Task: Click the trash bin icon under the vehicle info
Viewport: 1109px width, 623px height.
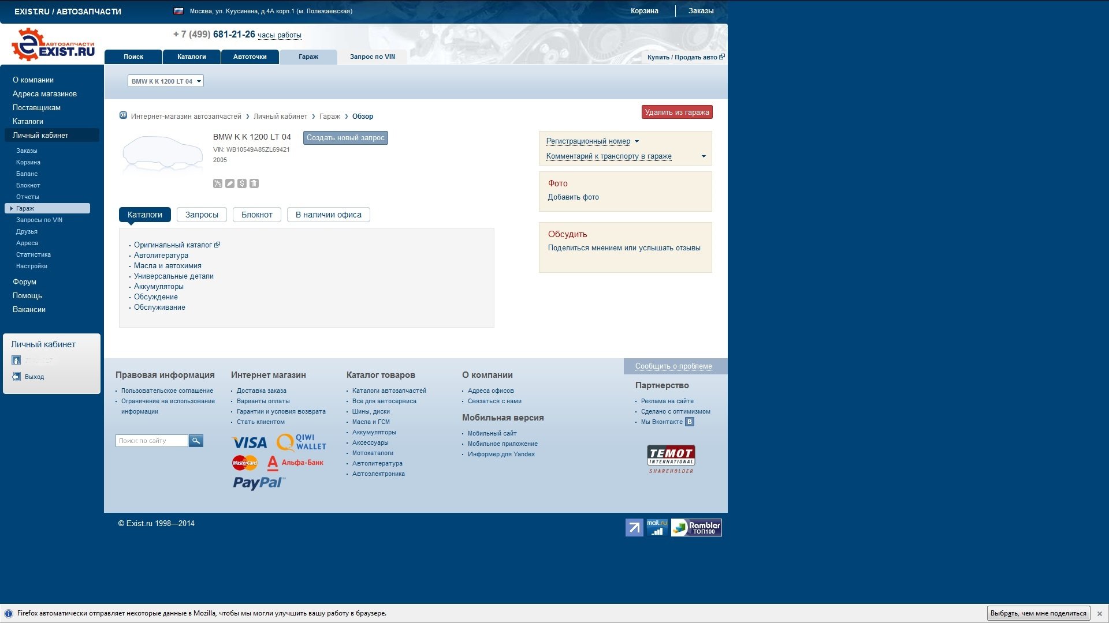Action: pos(254,183)
